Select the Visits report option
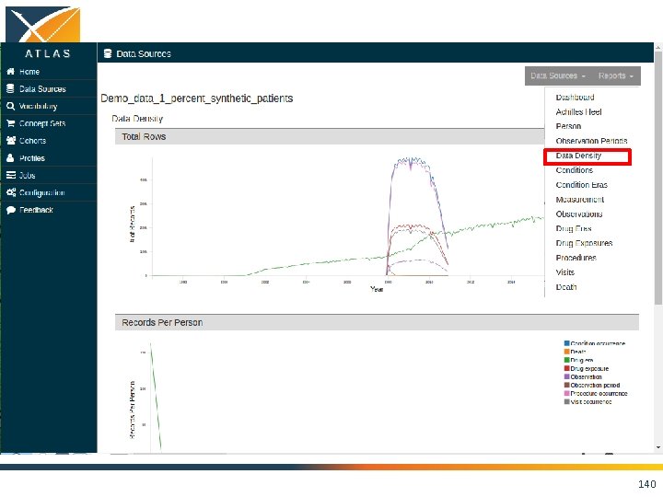 tap(564, 272)
